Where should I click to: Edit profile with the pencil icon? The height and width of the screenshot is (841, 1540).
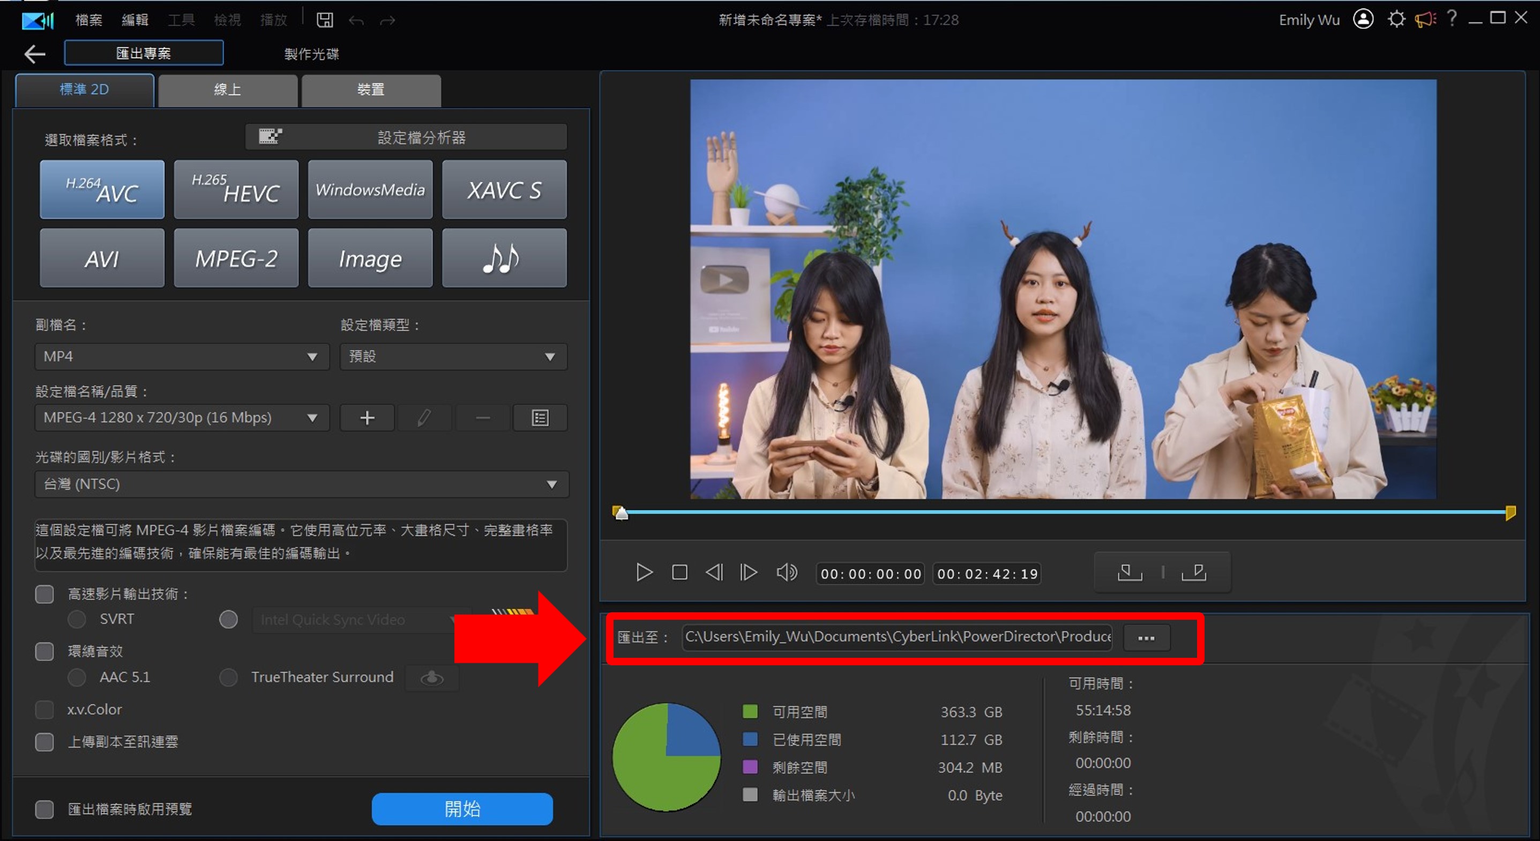[424, 418]
